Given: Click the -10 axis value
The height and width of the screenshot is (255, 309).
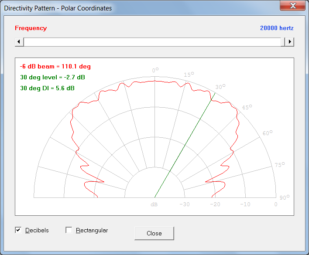Looking at the screenshot, I should pos(245,204).
